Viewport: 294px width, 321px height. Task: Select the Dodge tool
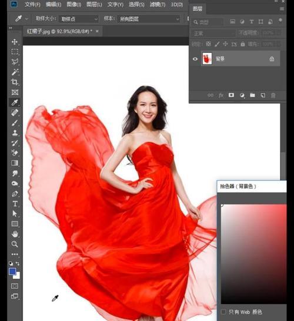(x=15, y=183)
